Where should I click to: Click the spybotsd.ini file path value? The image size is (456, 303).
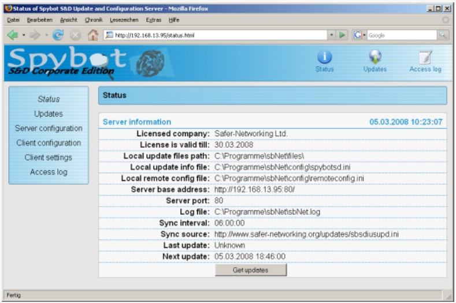[283, 167]
